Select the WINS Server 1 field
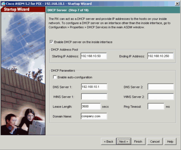This screenshot has width=181, height=150. click(94, 96)
